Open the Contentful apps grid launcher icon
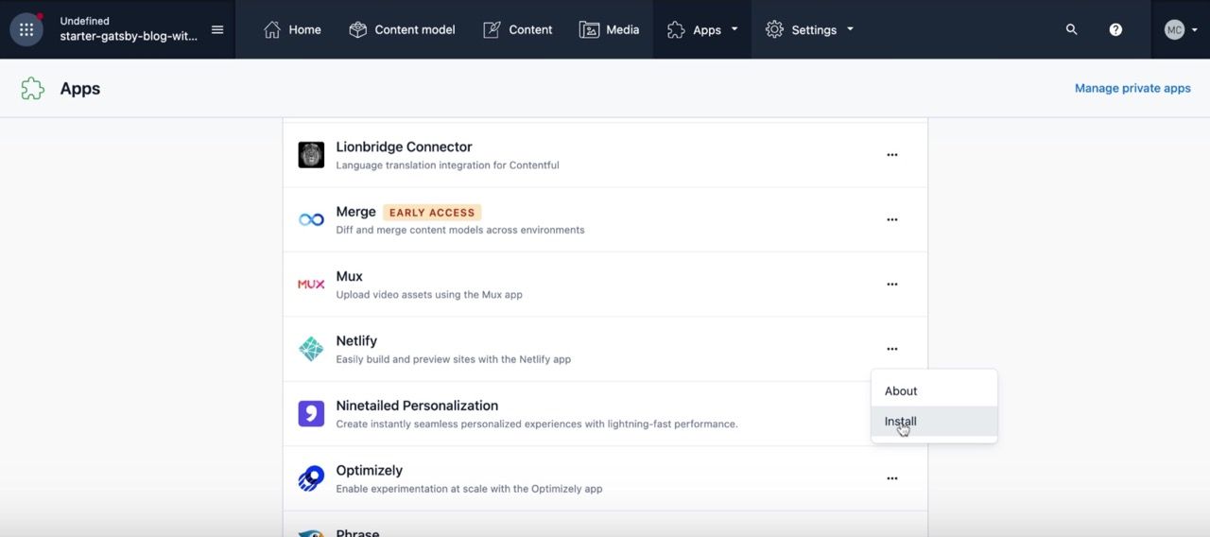Viewport: 1210px width, 537px height. pyautogui.click(x=26, y=29)
